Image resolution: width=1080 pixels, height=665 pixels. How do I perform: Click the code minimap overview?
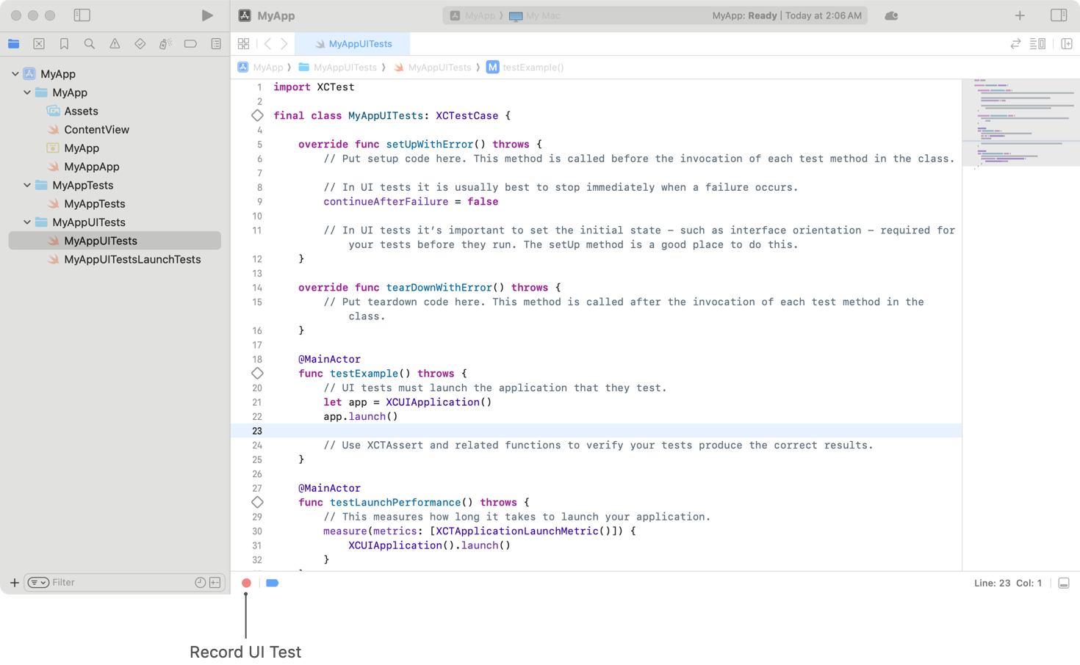(1020, 123)
